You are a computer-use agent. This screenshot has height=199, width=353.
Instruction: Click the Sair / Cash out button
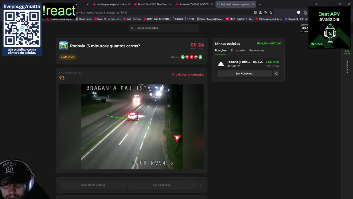(244, 74)
